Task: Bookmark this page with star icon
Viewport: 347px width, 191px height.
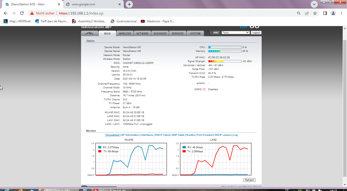Action: [x=315, y=13]
